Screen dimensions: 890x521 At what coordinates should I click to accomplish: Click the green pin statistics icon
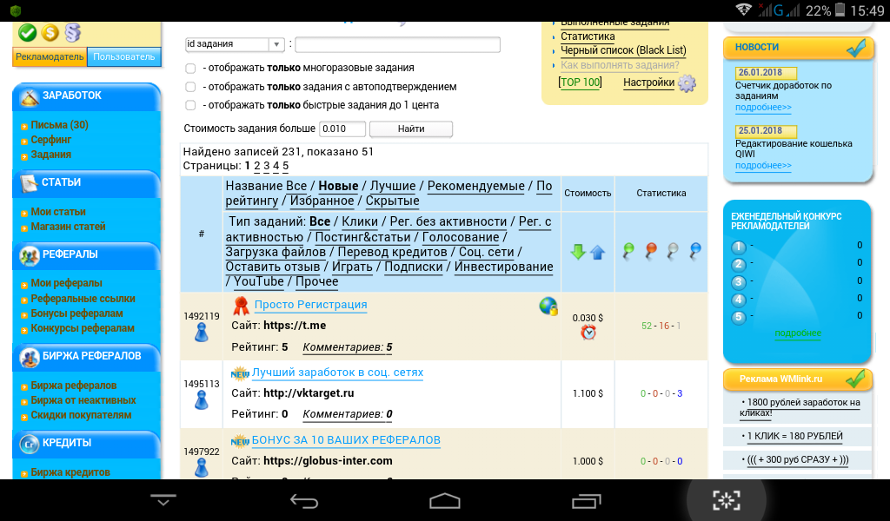pos(629,252)
